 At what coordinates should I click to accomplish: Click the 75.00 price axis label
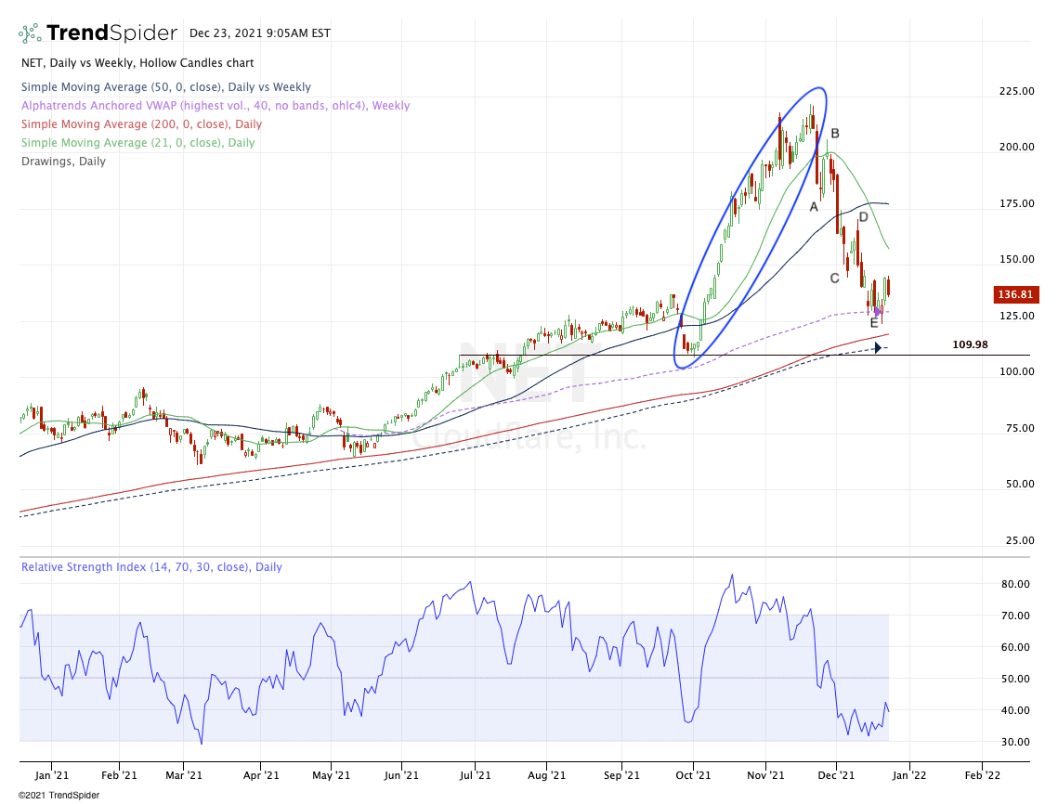click(1020, 428)
